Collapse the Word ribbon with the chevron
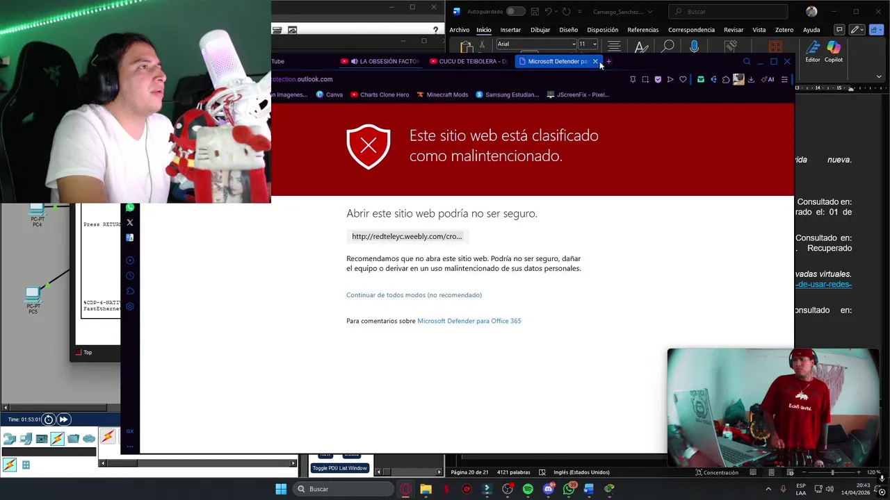The image size is (890, 500). coord(879,76)
